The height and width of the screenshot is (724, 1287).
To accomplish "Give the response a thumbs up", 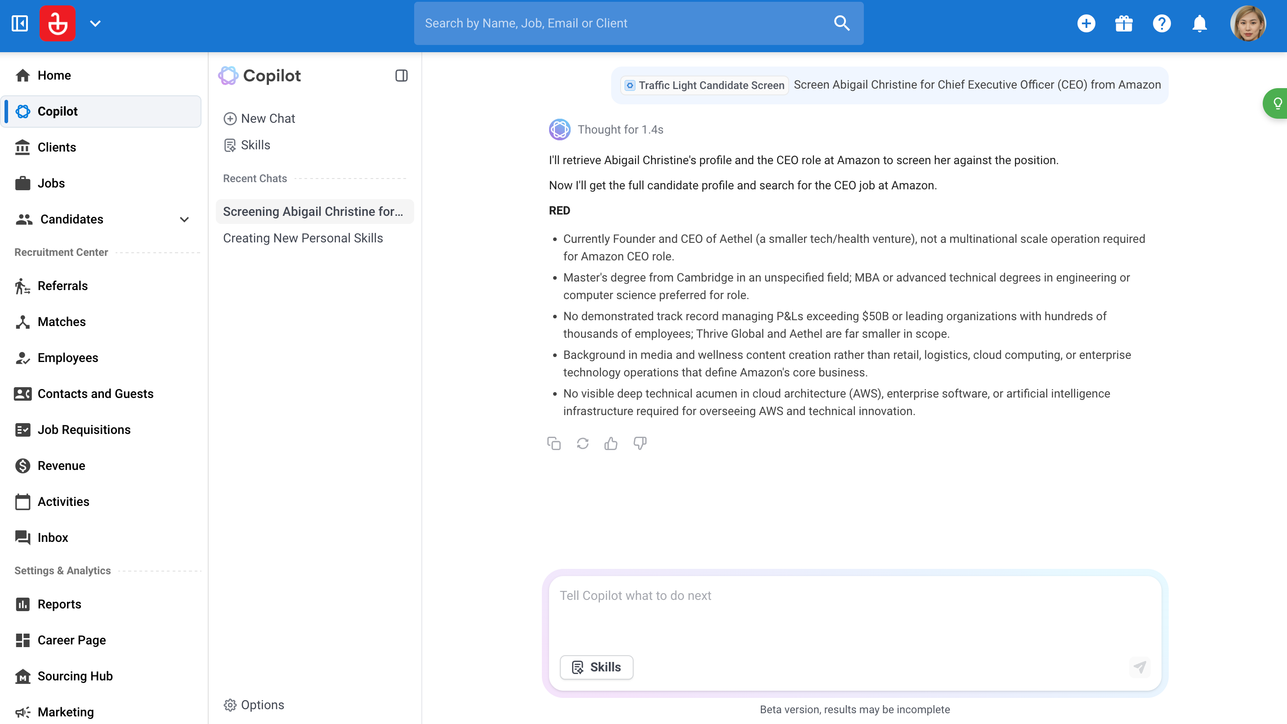I will point(611,443).
